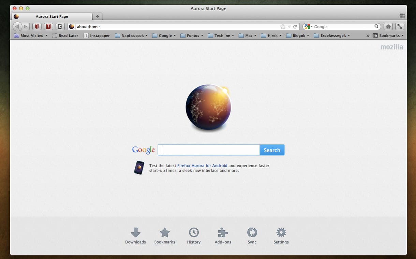Image resolution: width=416 pixels, height=259 pixels.
Task: Open Settings gear in the bottom launcher
Action: 281,236
